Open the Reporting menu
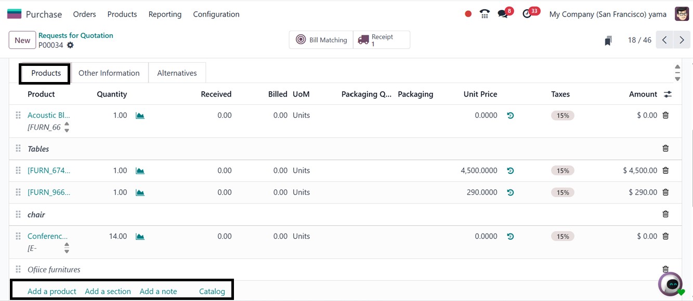The width and height of the screenshot is (693, 301). click(165, 14)
